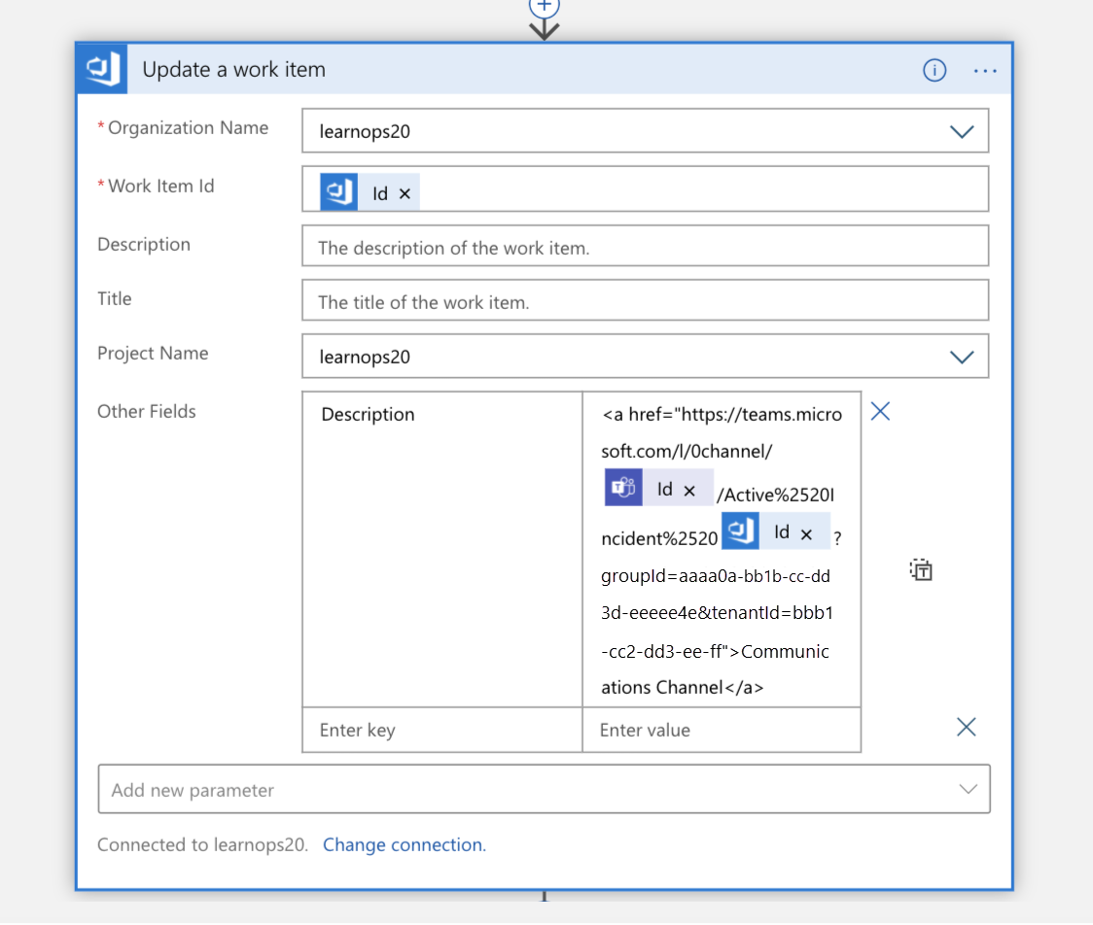Click the Enter value field
This screenshot has height=925, width=1093.
(x=722, y=730)
